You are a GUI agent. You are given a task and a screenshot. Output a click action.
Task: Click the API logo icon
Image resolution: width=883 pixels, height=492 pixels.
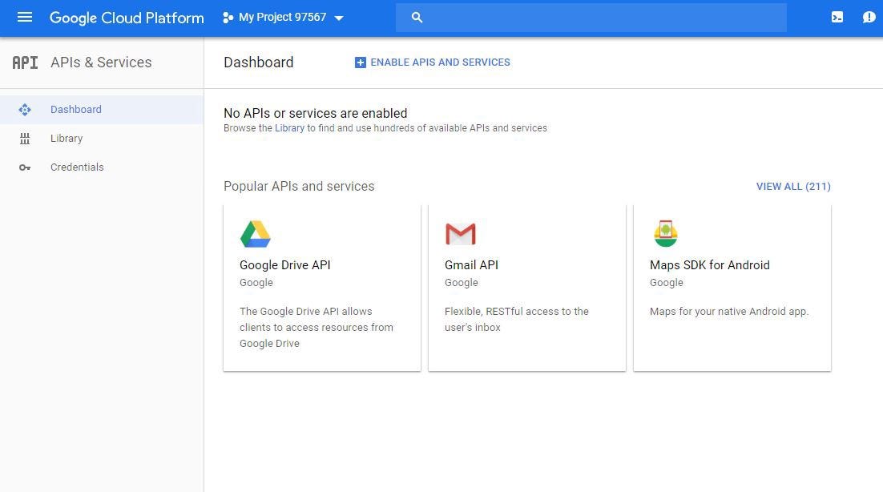[26, 63]
